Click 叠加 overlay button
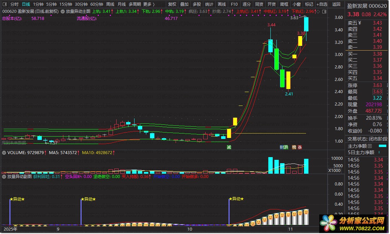390x234 pixels. coord(184,4)
